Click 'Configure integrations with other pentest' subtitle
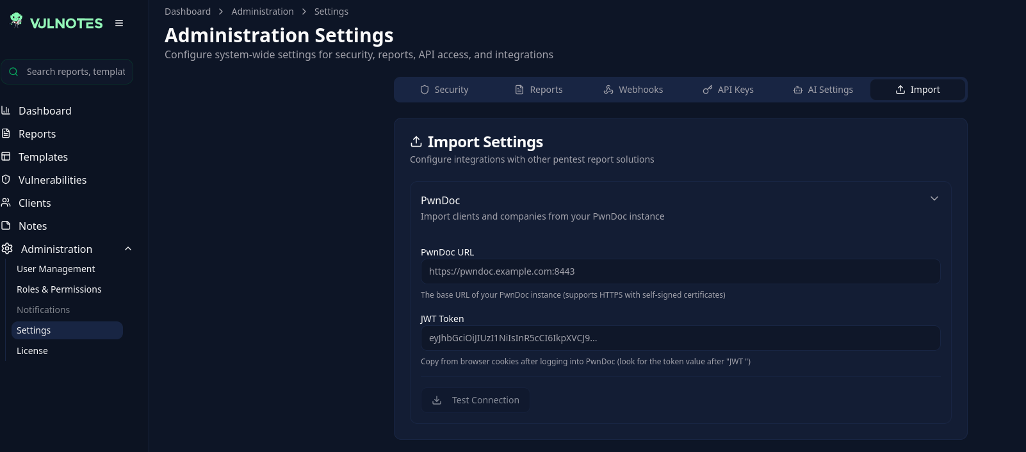Image resolution: width=1026 pixels, height=452 pixels. (532, 159)
